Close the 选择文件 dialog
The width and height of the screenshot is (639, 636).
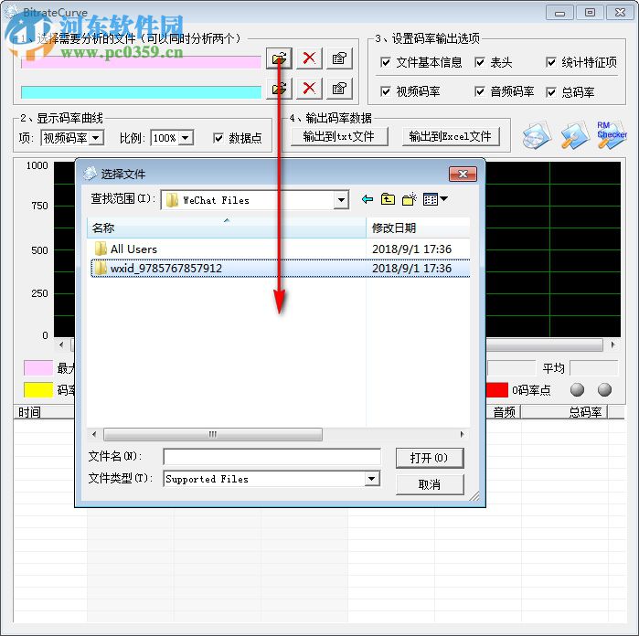click(x=463, y=174)
